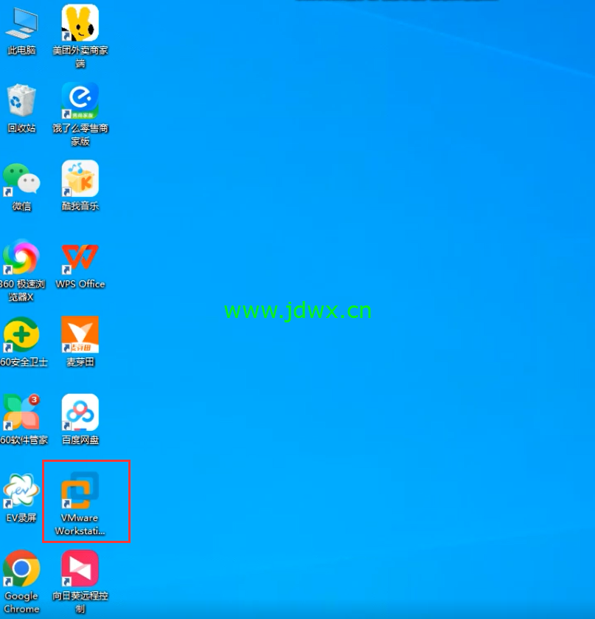The image size is (595, 619).
Task: Click the 酷我音乐 label text
Action: point(80,206)
